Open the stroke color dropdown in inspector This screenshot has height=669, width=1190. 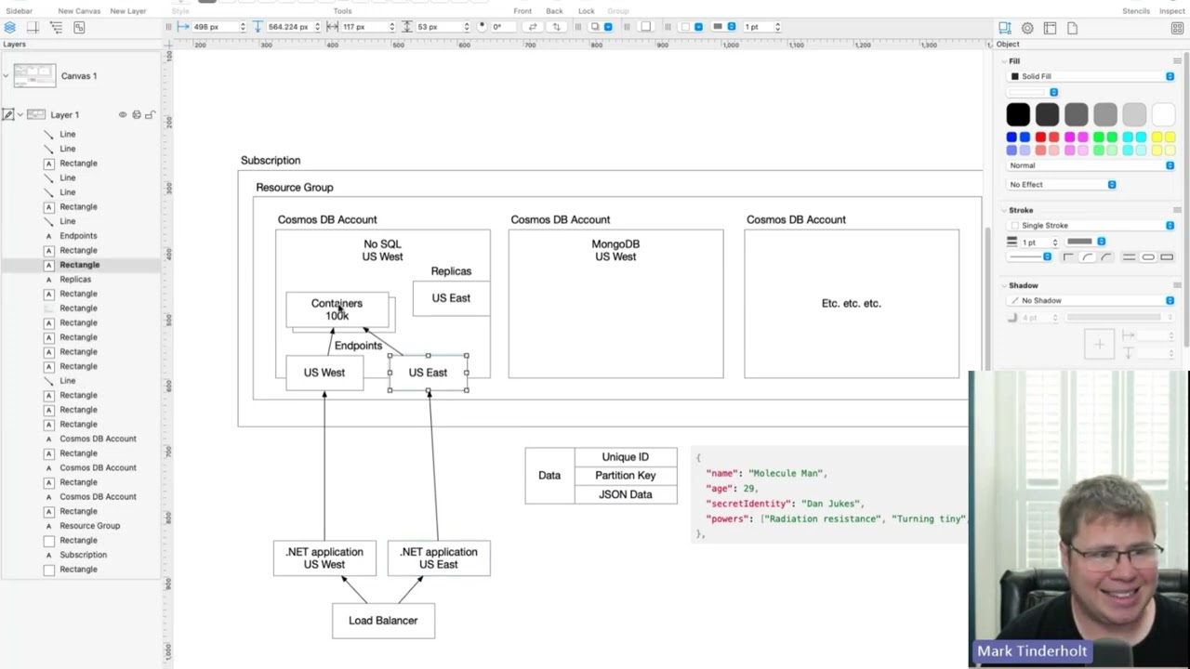[x=1086, y=242]
